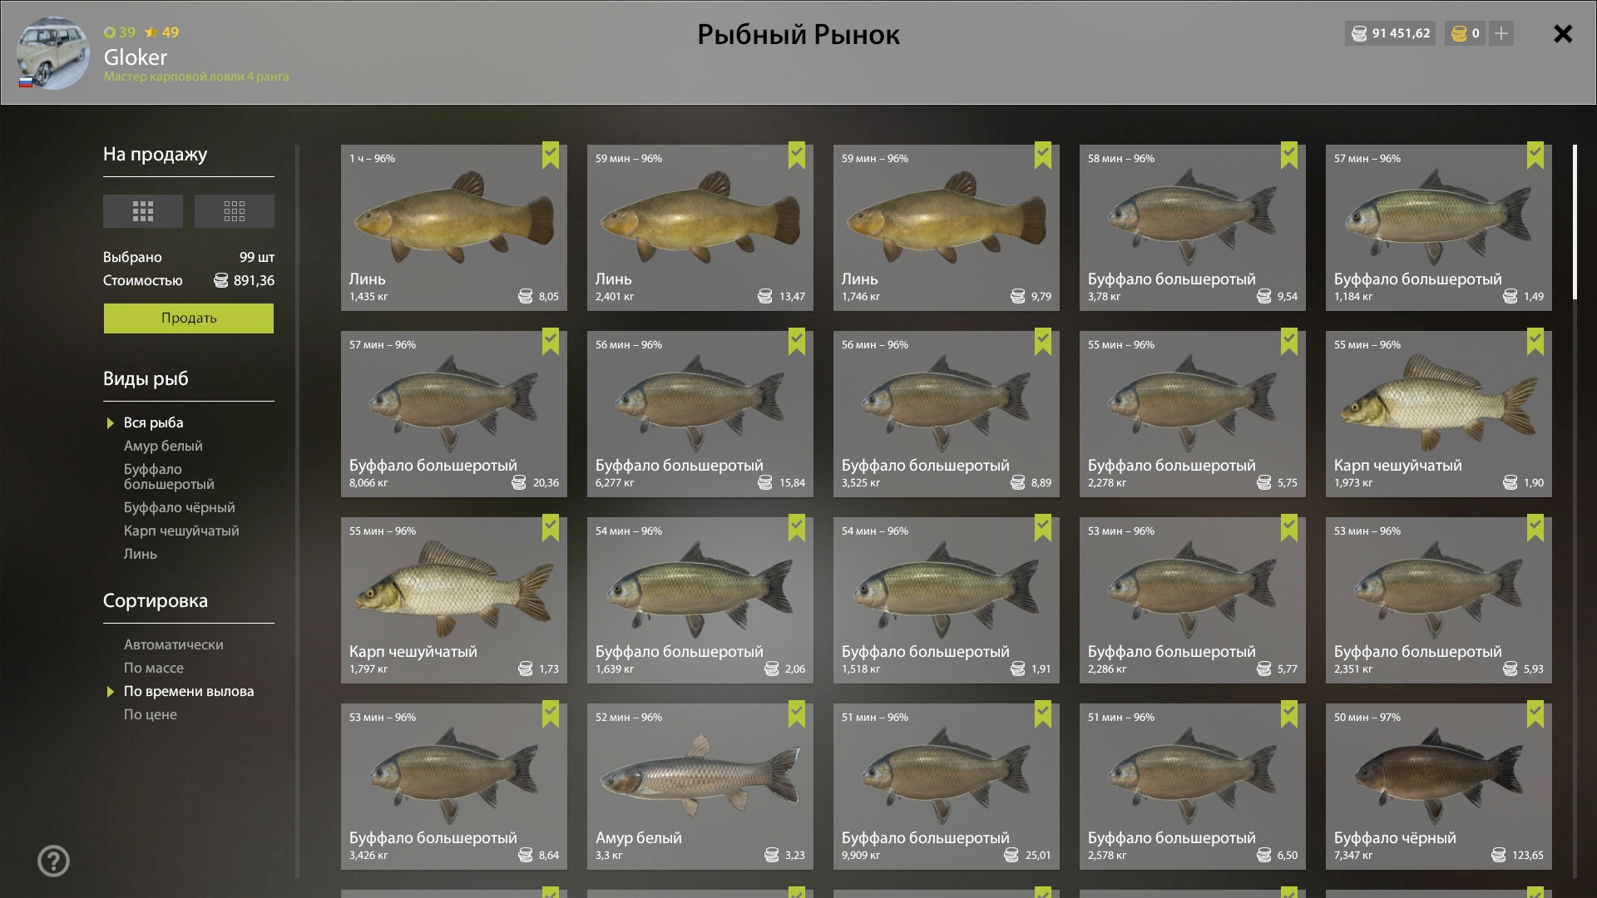Screen dimensions: 1597x898
Task: Choose the Автоматически sorting option
Action: point(174,644)
